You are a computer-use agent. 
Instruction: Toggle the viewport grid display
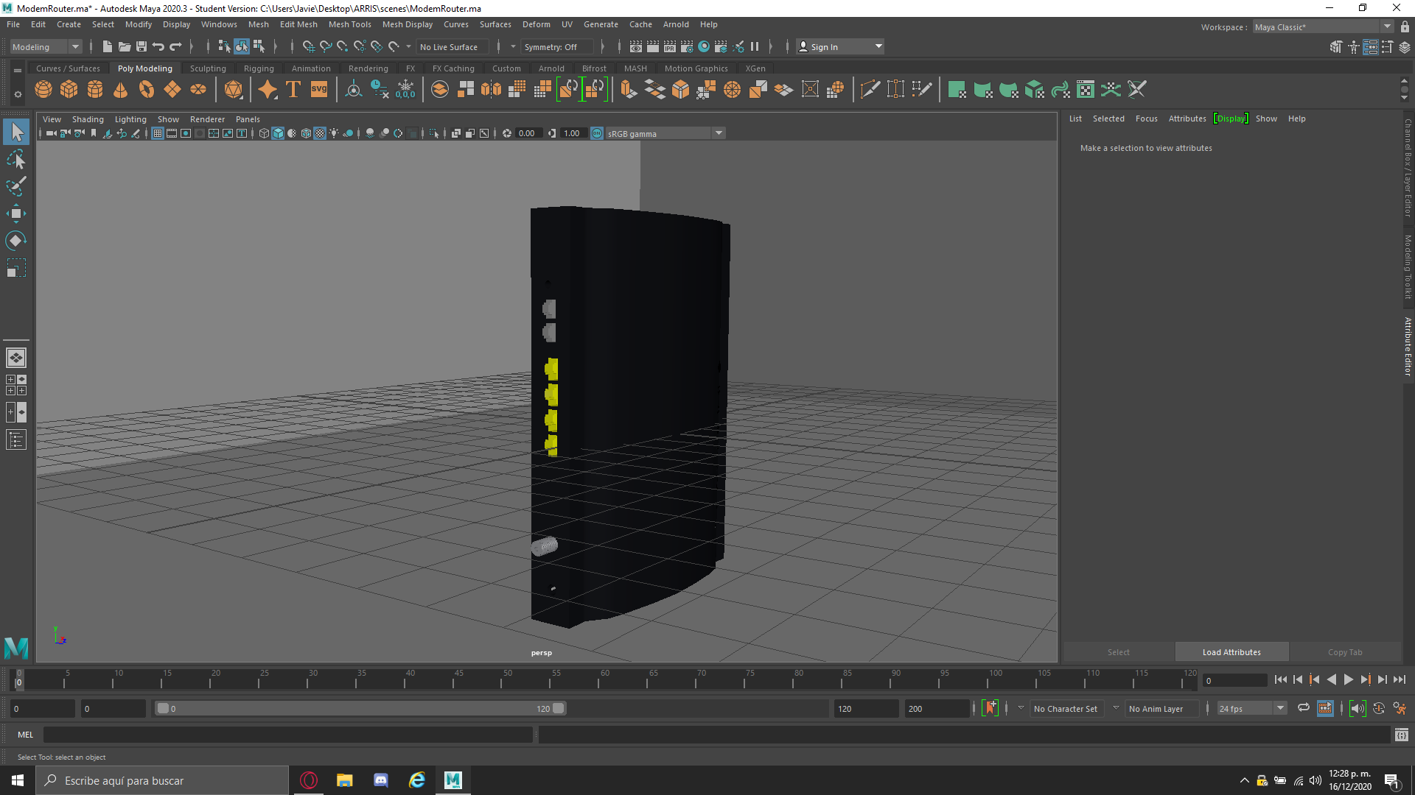point(158,133)
